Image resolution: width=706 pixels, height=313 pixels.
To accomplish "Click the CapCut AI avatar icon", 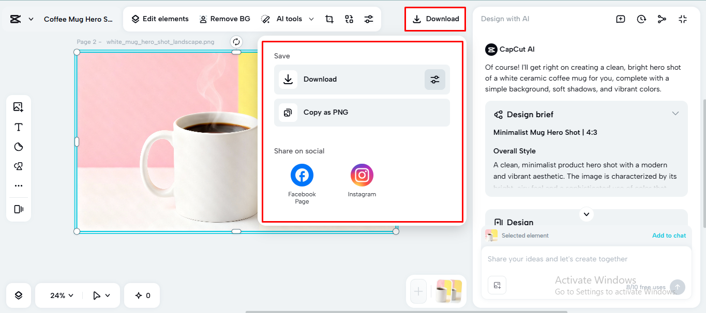I will (491, 50).
